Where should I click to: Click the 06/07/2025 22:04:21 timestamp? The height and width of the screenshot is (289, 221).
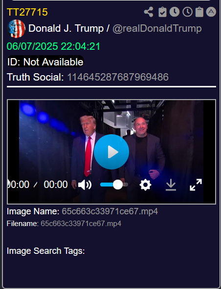pyautogui.click(x=53, y=46)
